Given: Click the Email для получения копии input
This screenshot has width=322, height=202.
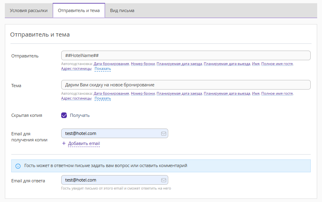Looking at the screenshot, I should click(111, 133).
